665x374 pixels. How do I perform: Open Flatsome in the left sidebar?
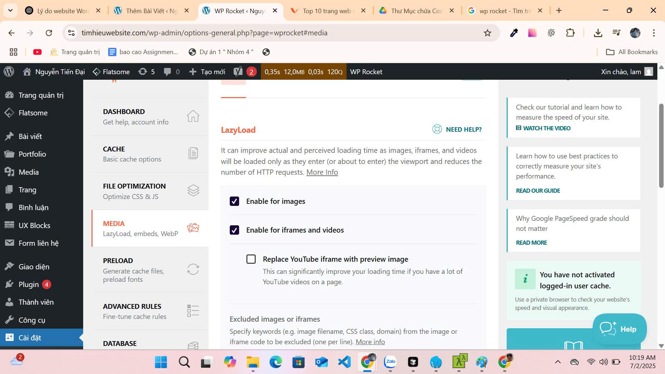pos(33,113)
